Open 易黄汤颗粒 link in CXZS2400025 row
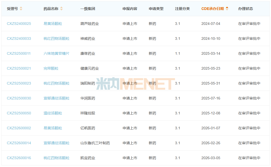The width and height of the screenshot is (271, 167). tap(53, 24)
